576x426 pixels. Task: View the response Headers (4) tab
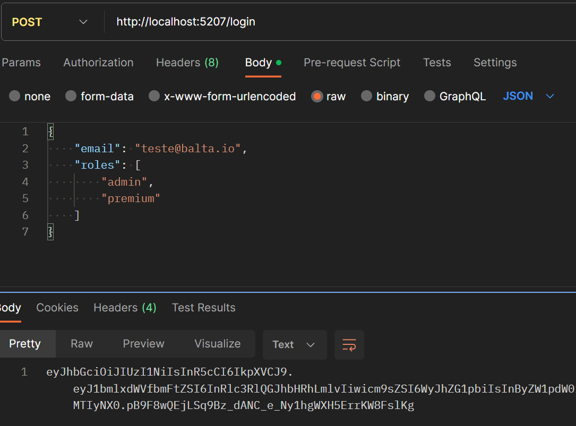pos(125,307)
